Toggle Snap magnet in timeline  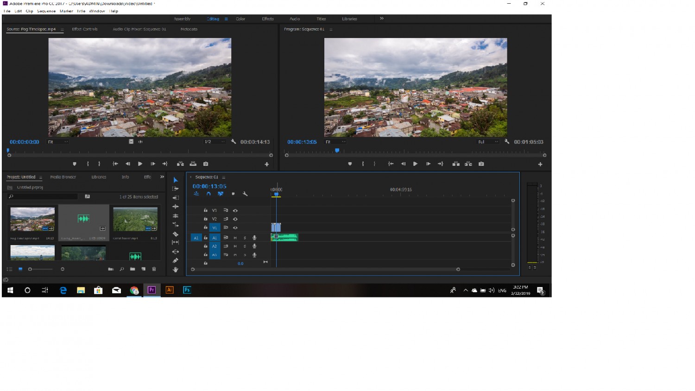coord(208,194)
